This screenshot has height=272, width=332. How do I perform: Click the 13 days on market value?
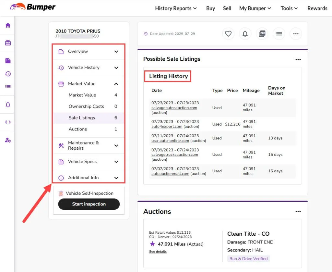275,138
